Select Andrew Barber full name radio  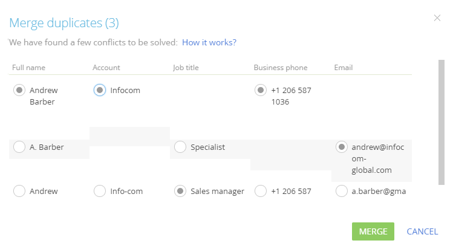coord(19,90)
